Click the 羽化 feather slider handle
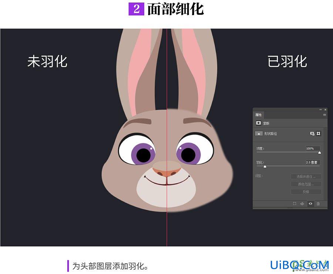 [x=265, y=167]
